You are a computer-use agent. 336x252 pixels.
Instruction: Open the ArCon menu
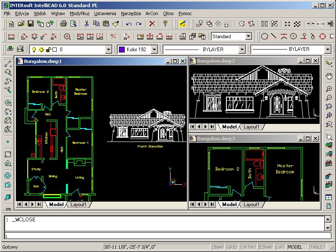152,13
